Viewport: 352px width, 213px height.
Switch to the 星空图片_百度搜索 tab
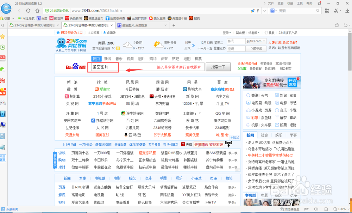pyautogui.click(x=142, y=25)
